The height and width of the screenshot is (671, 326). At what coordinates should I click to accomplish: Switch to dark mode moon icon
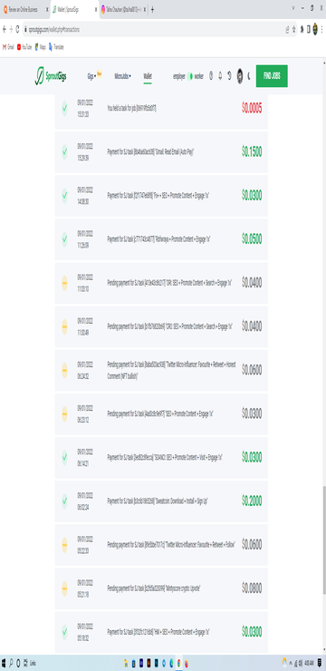click(248, 76)
